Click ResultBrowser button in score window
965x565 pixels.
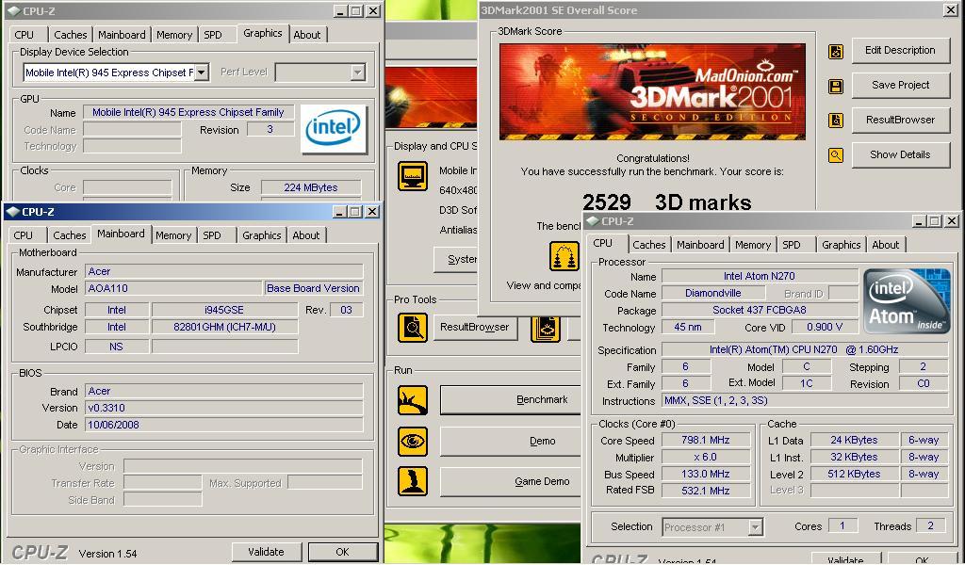click(x=900, y=120)
